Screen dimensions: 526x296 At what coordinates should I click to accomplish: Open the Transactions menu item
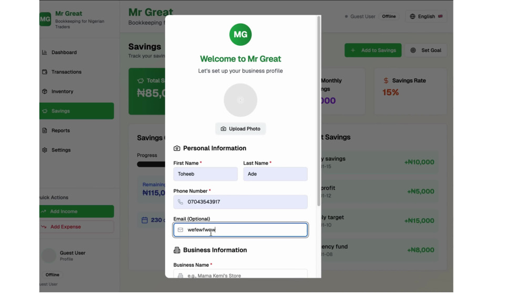point(77,72)
